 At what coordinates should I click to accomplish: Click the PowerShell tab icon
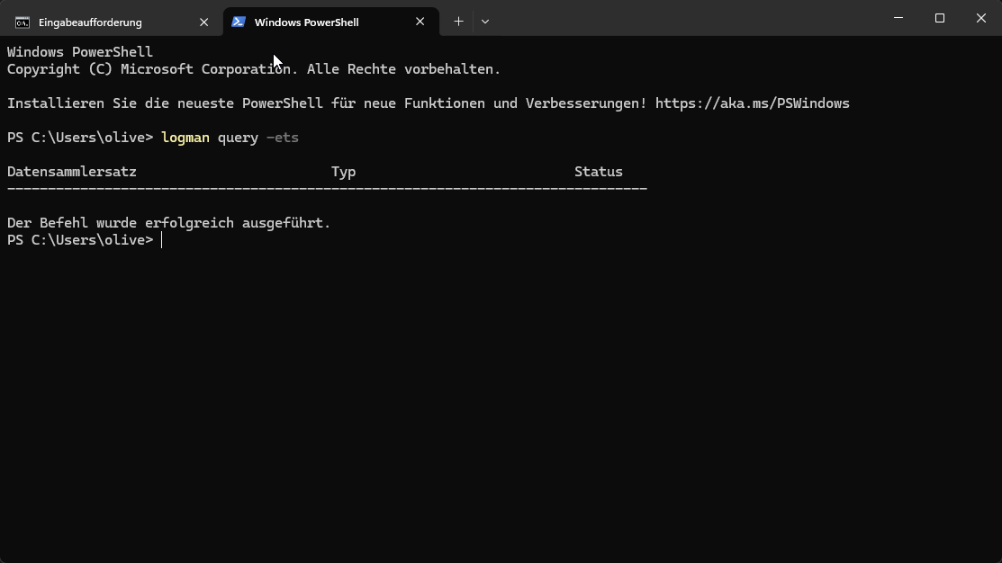coord(239,22)
